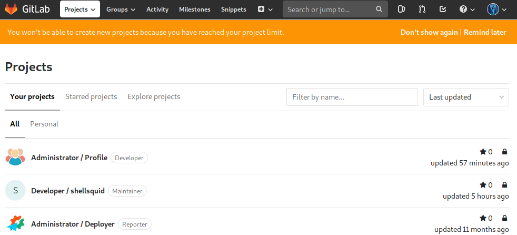
Task: Expand the Groups dropdown menu
Action: point(121,9)
